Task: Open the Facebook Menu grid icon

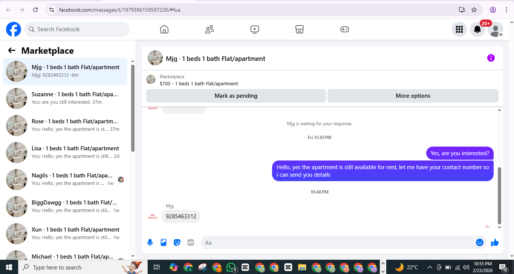Action: (x=459, y=29)
